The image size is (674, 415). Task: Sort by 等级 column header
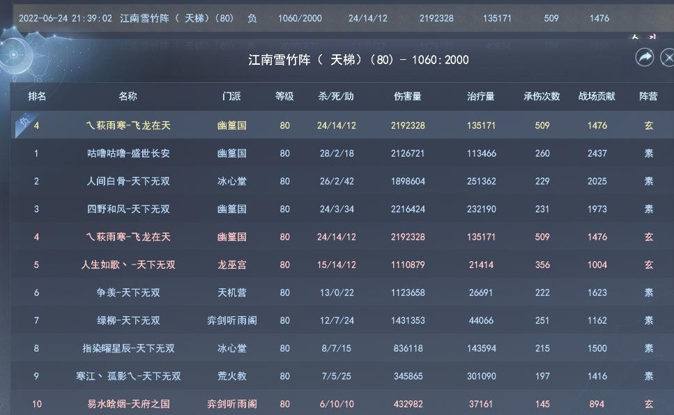click(284, 96)
